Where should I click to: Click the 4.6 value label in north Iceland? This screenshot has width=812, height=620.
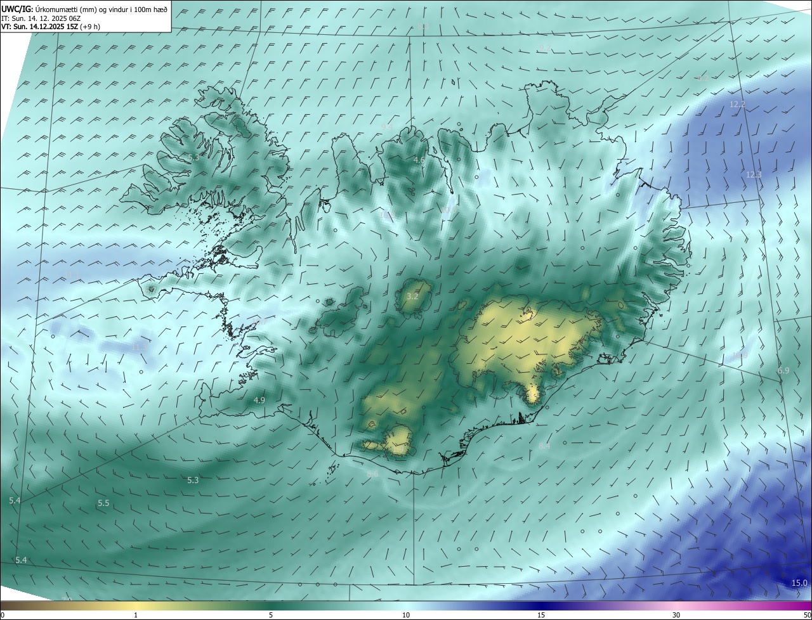[419, 160]
